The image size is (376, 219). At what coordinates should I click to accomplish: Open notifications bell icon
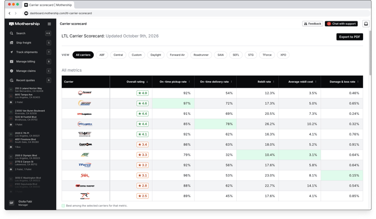point(366,24)
